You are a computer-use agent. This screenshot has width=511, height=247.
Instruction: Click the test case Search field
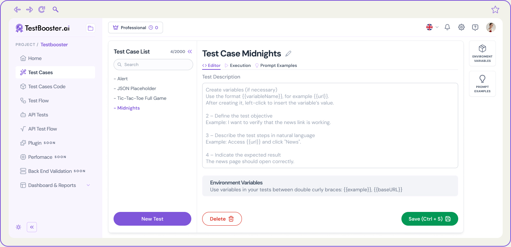pos(153,64)
